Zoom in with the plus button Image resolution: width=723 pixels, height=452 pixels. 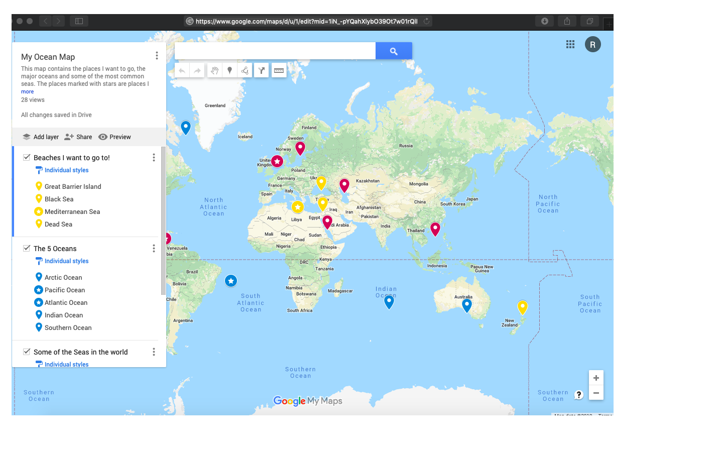(596, 378)
